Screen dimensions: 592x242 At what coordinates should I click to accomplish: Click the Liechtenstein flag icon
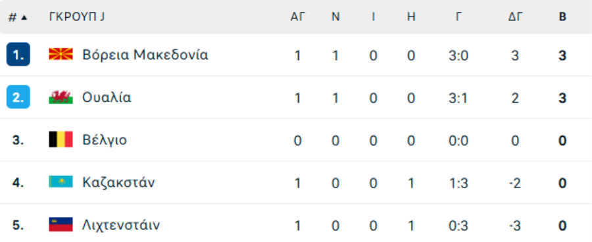click(61, 225)
